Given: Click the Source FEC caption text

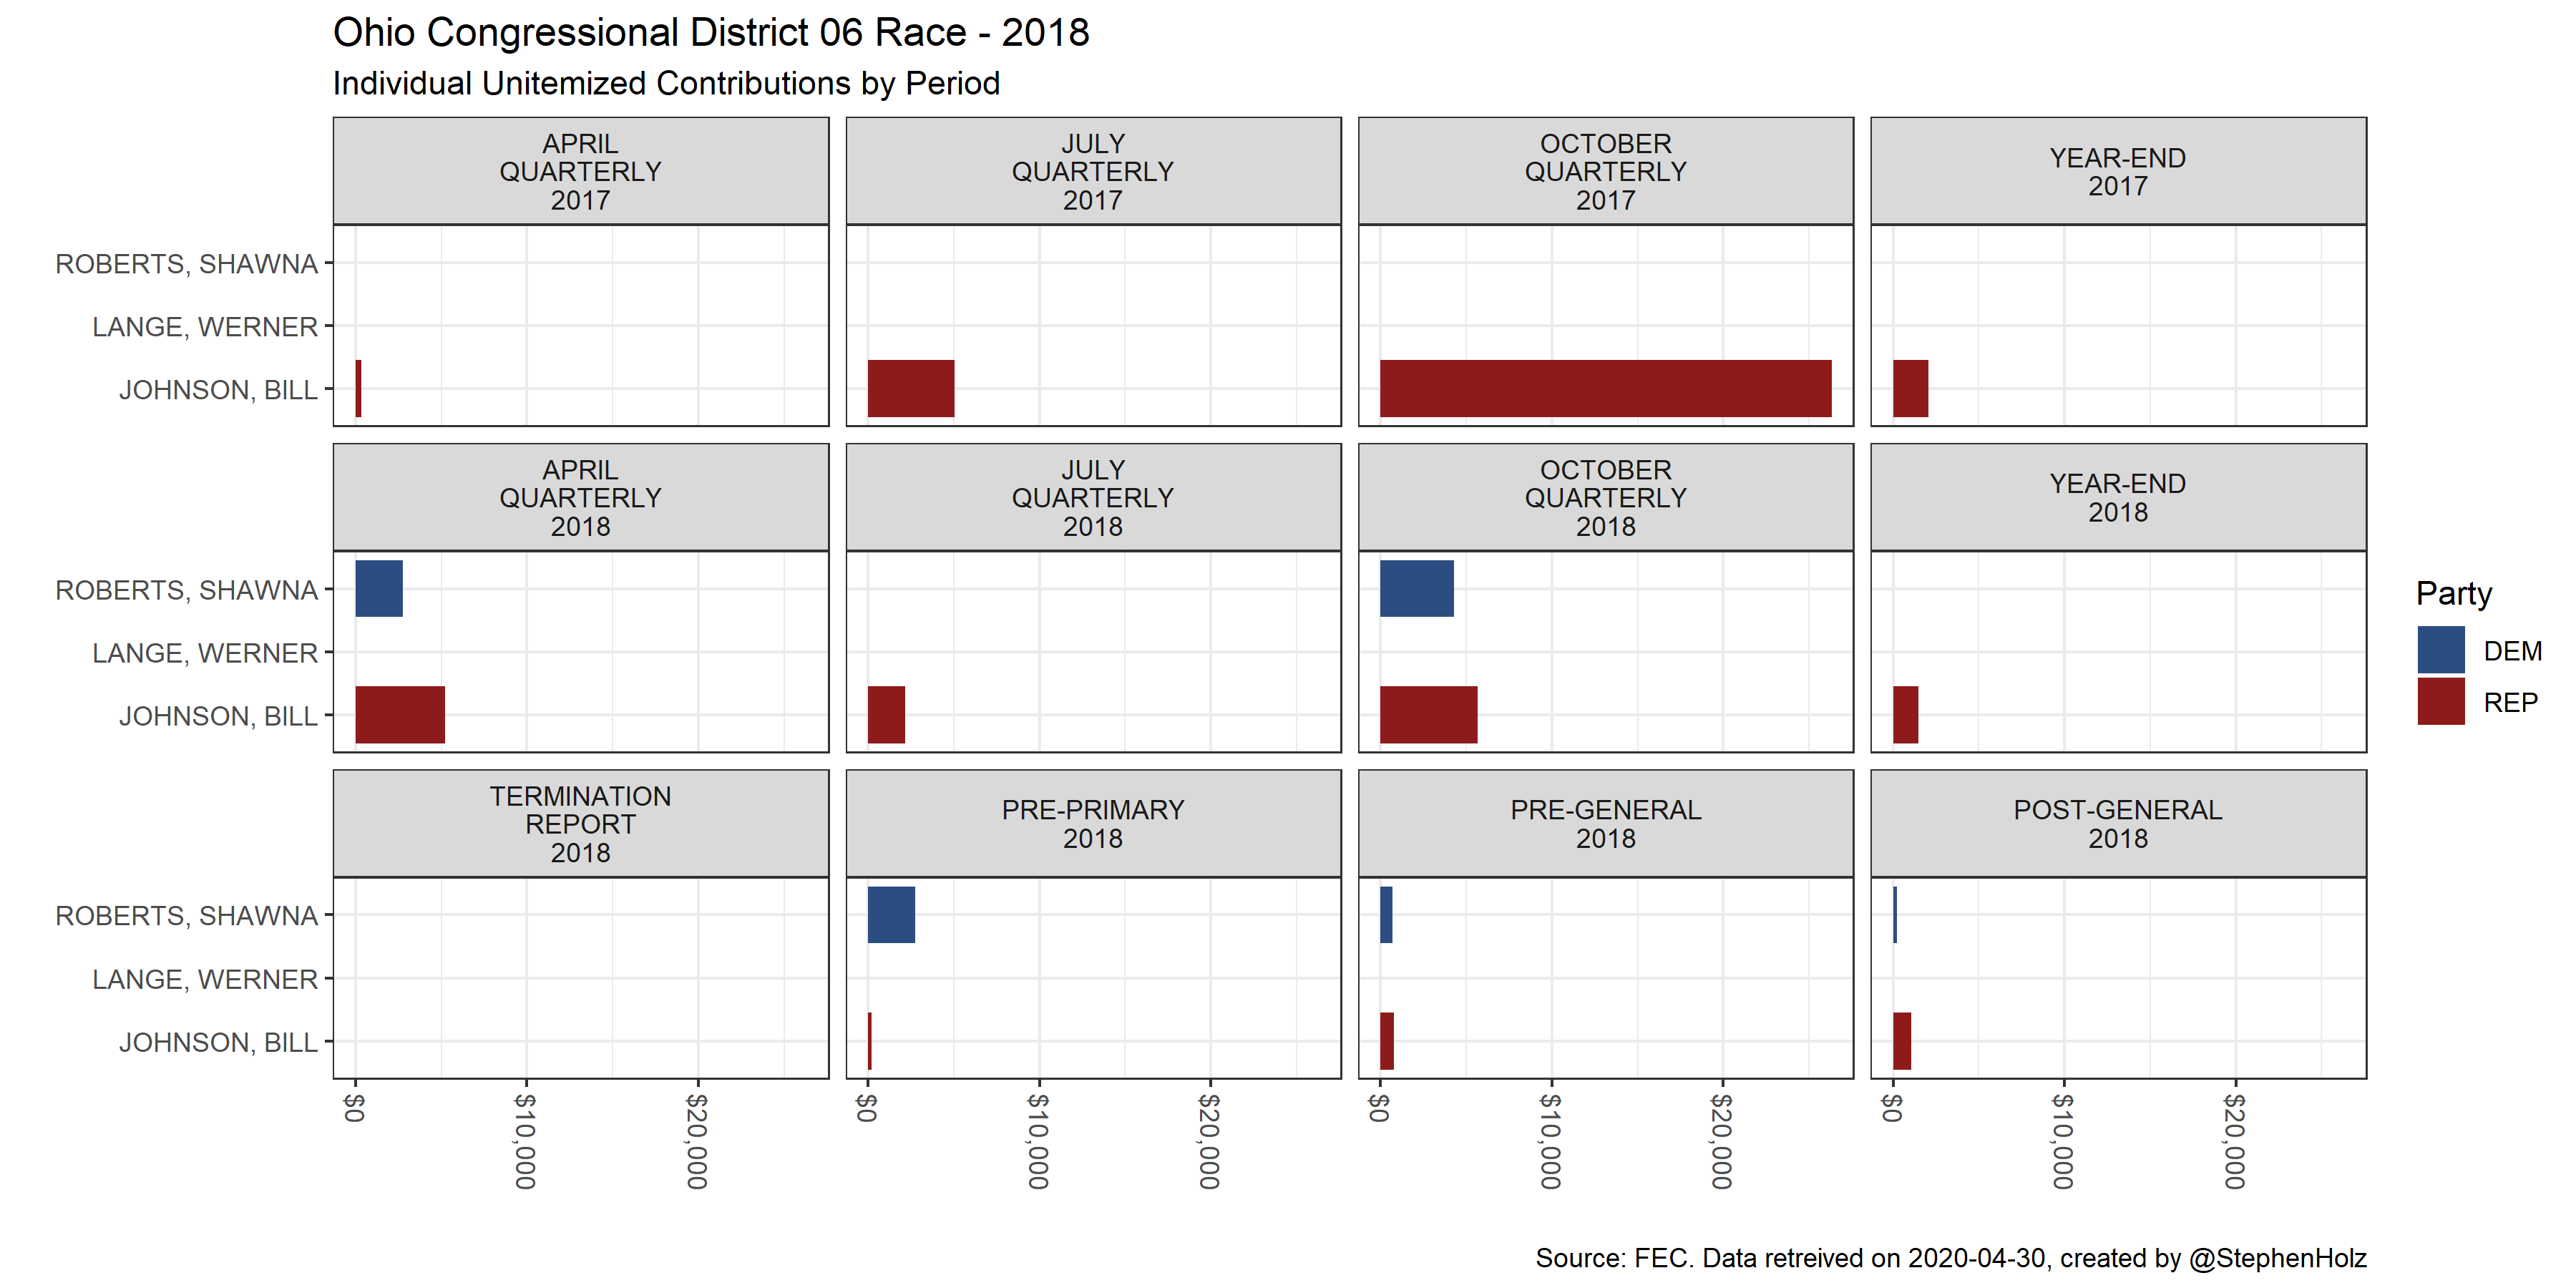Looking at the screenshot, I should coord(1950,1257).
